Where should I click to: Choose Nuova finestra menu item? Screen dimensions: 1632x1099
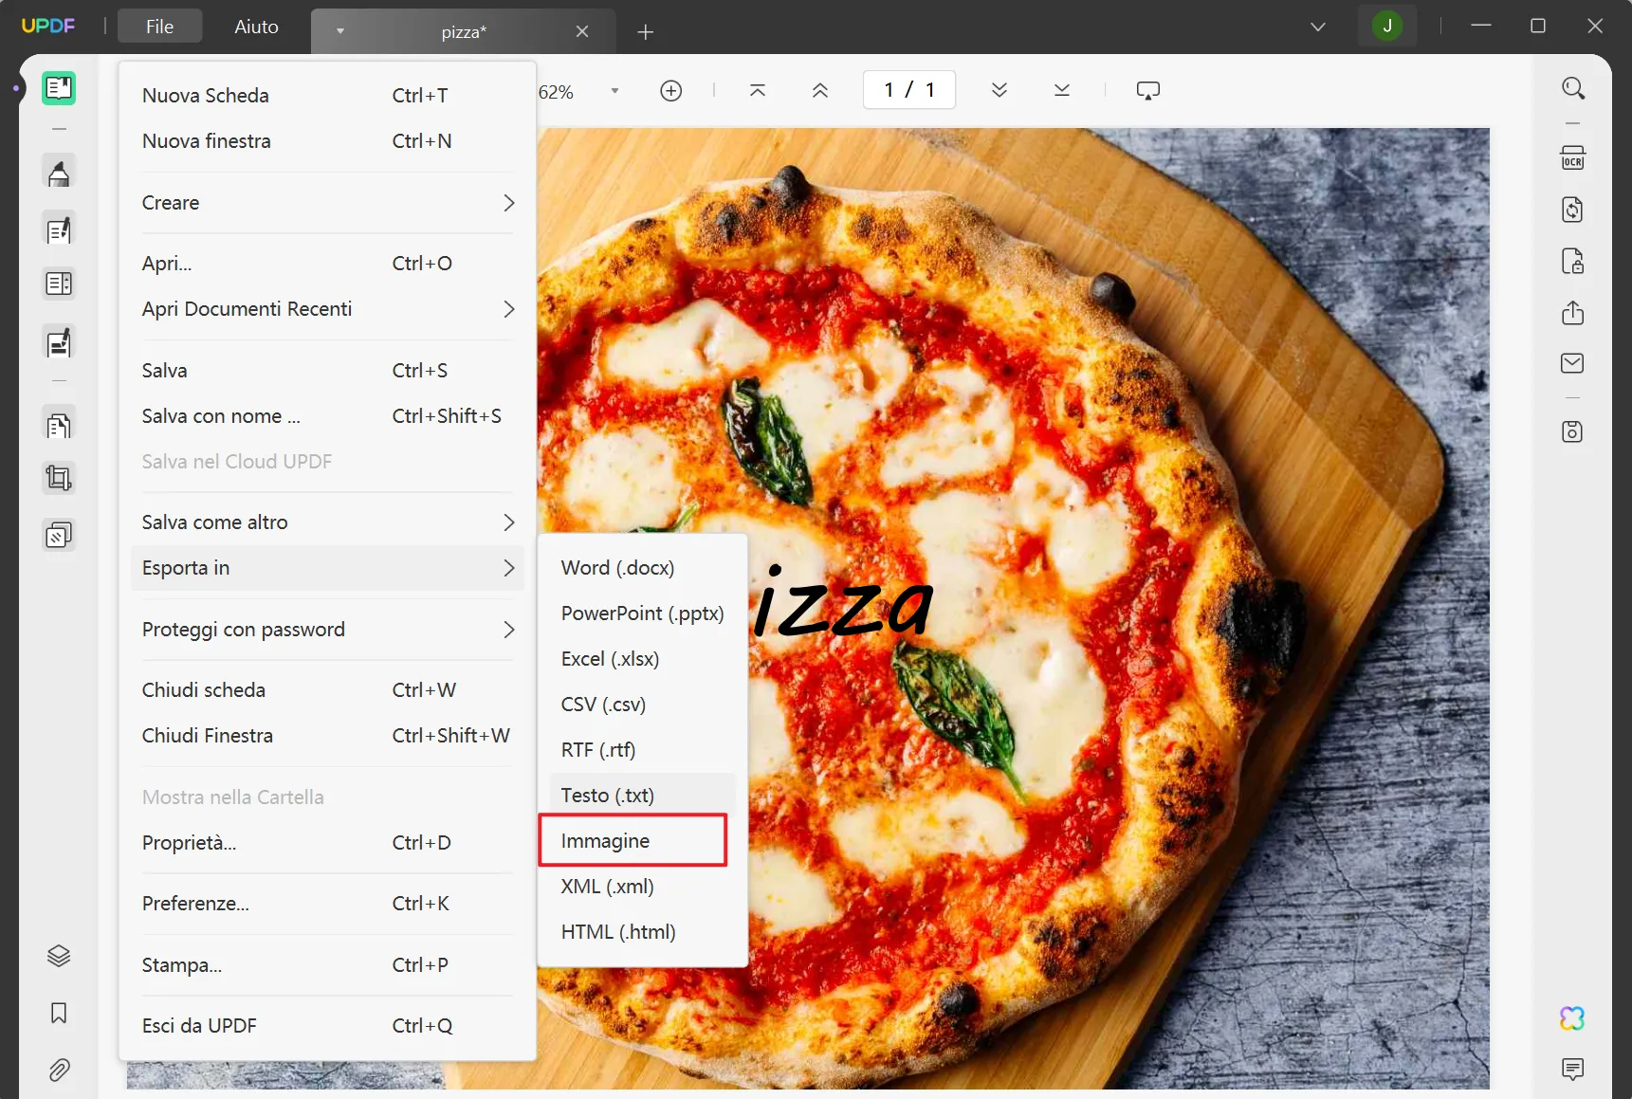tap(327, 141)
